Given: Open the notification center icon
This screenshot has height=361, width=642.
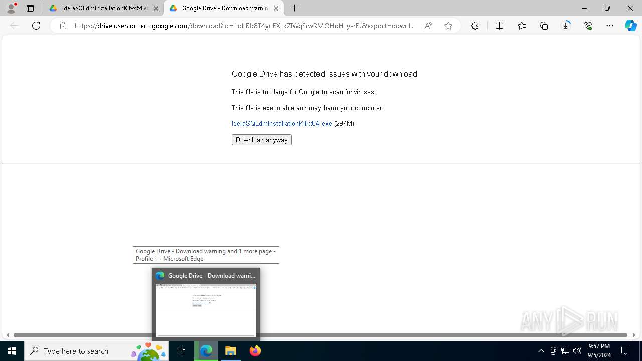Looking at the screenshot, I should point(625,351).
